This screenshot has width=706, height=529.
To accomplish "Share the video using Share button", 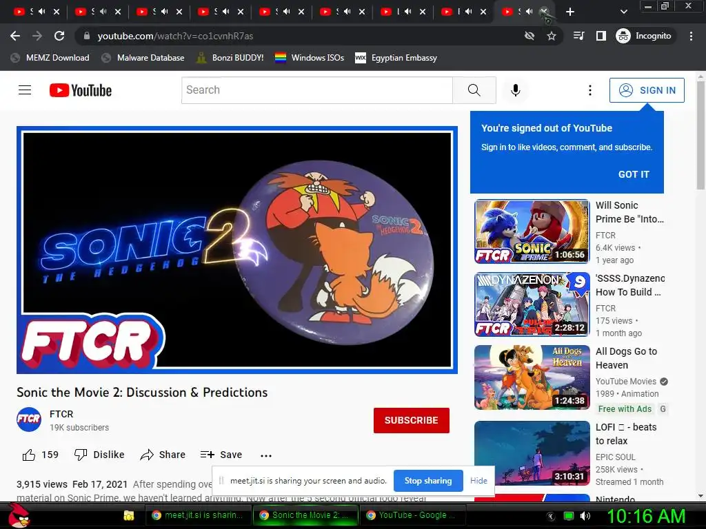I will [x=163, y=455].
